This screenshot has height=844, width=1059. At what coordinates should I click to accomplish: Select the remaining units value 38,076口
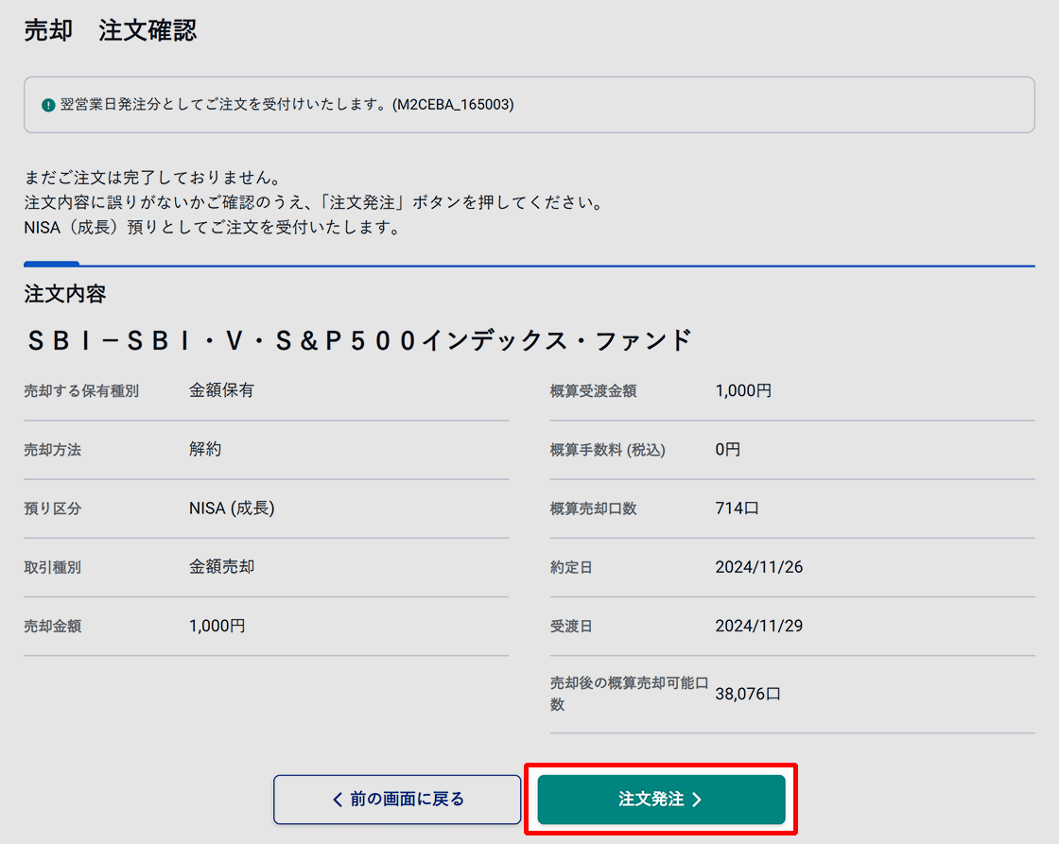pyautogui.click(x=748, y=694)
